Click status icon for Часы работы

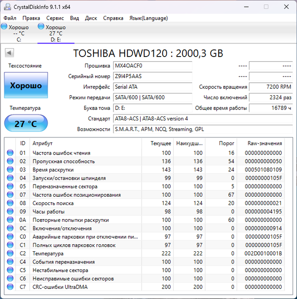[10, 212]
